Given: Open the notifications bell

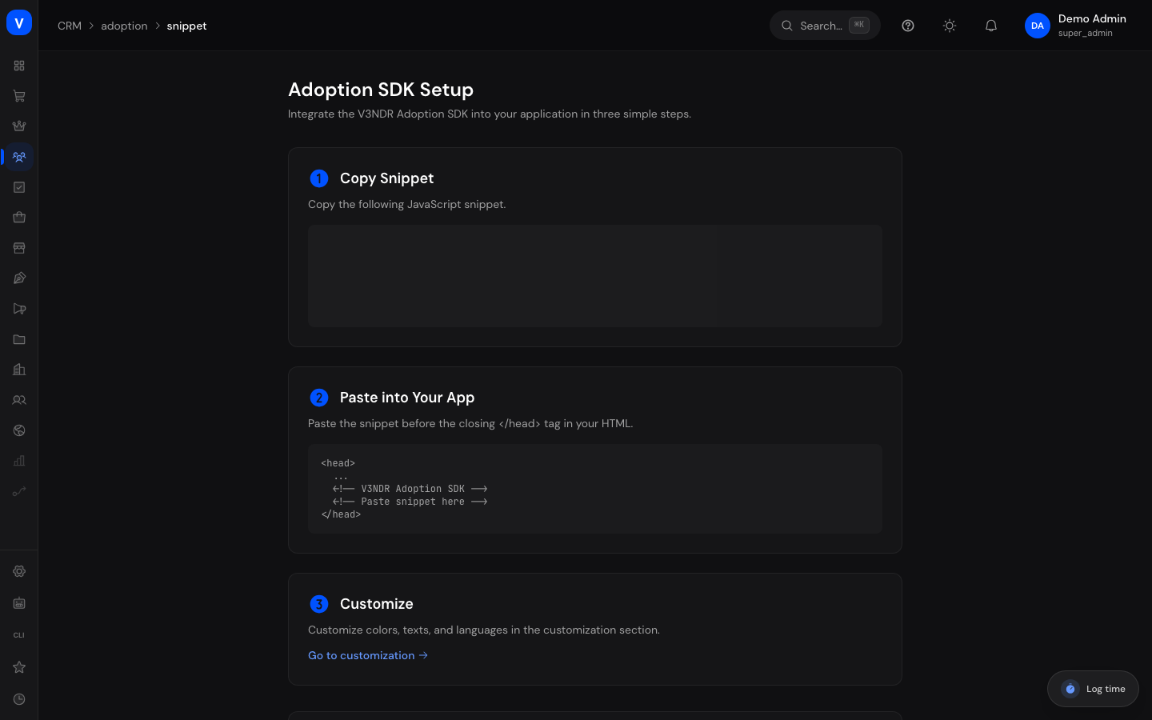Looking at the screenshot, I should tap(991, 26).
